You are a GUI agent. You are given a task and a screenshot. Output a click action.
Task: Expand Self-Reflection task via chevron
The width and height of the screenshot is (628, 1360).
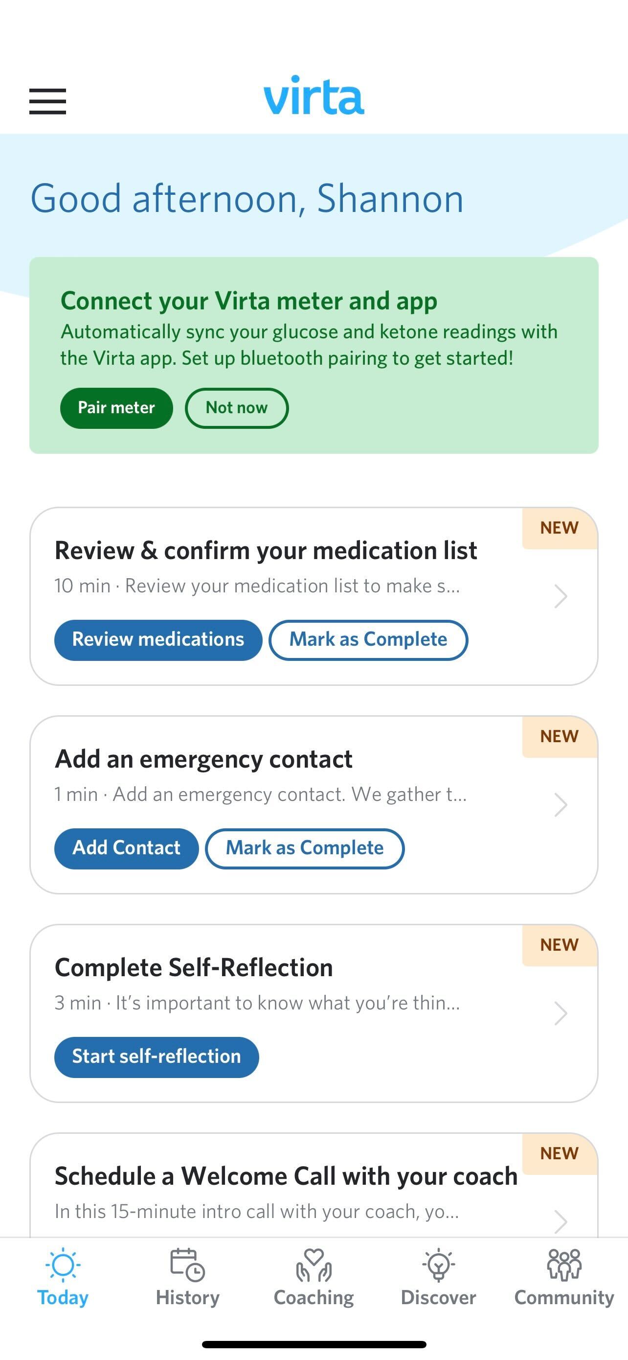[x=561, y=1014]
